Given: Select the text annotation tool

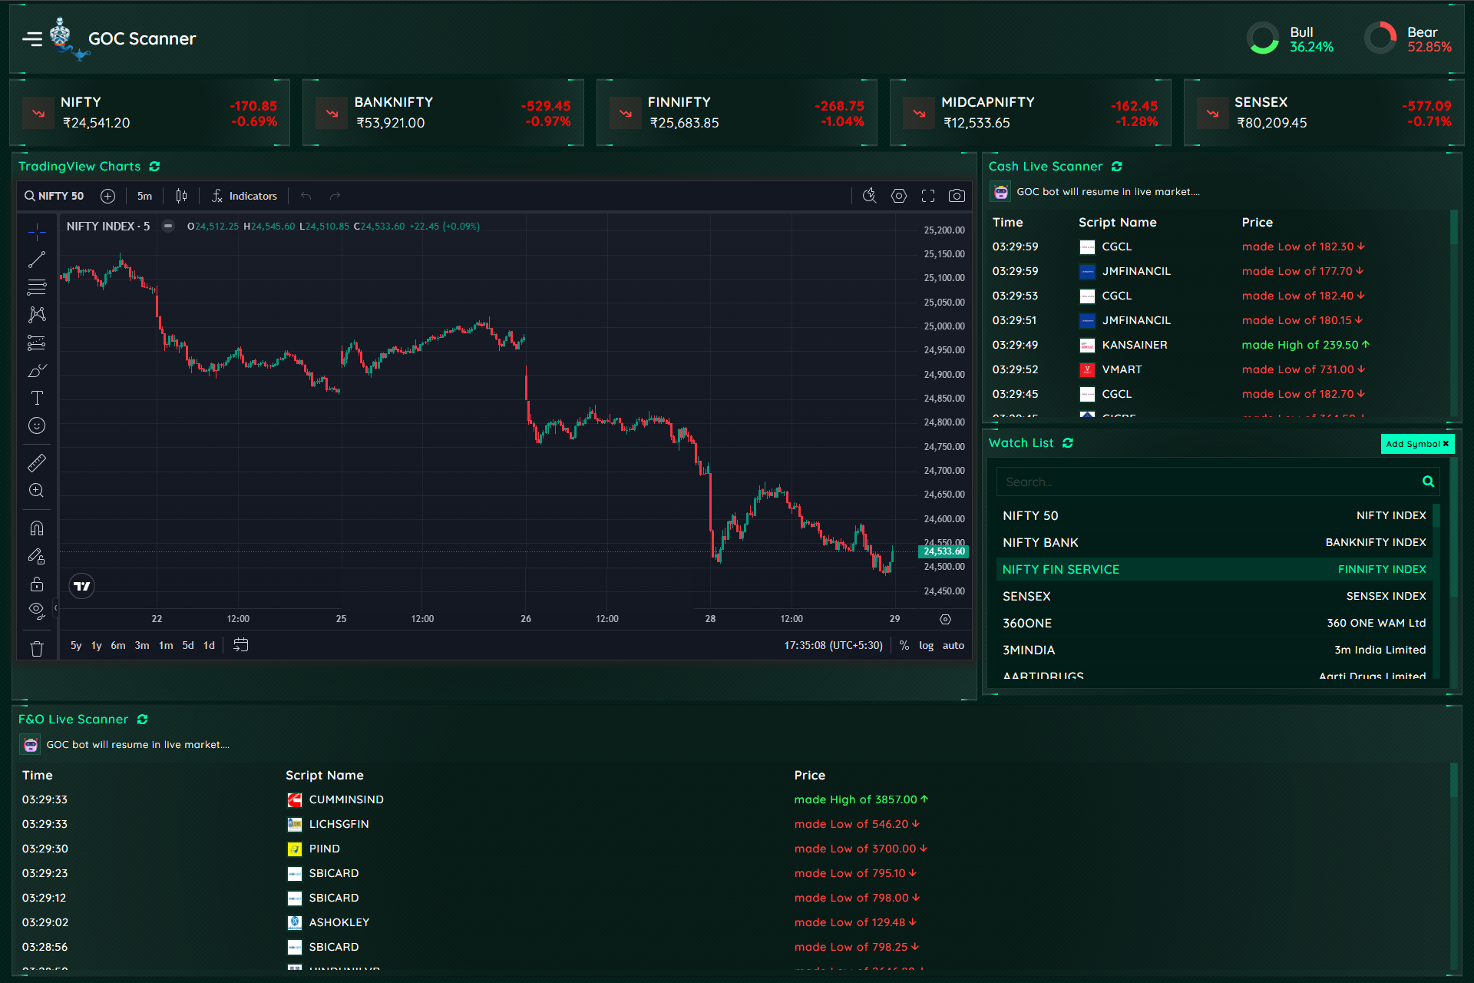Looking at the screenshot, I should (37, 398).
